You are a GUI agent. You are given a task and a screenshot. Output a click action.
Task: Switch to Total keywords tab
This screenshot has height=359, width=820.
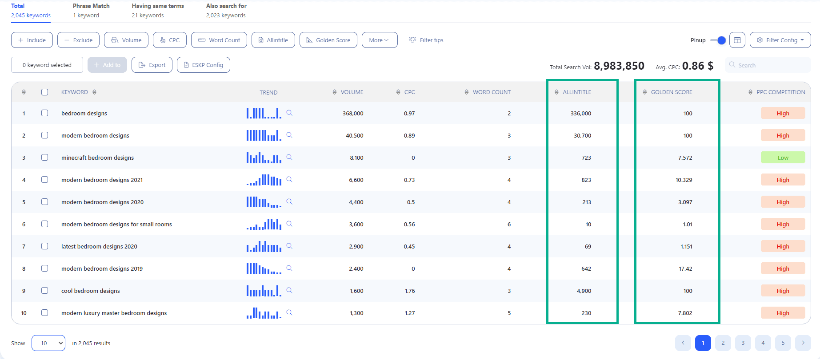click(x=31, y=11)
